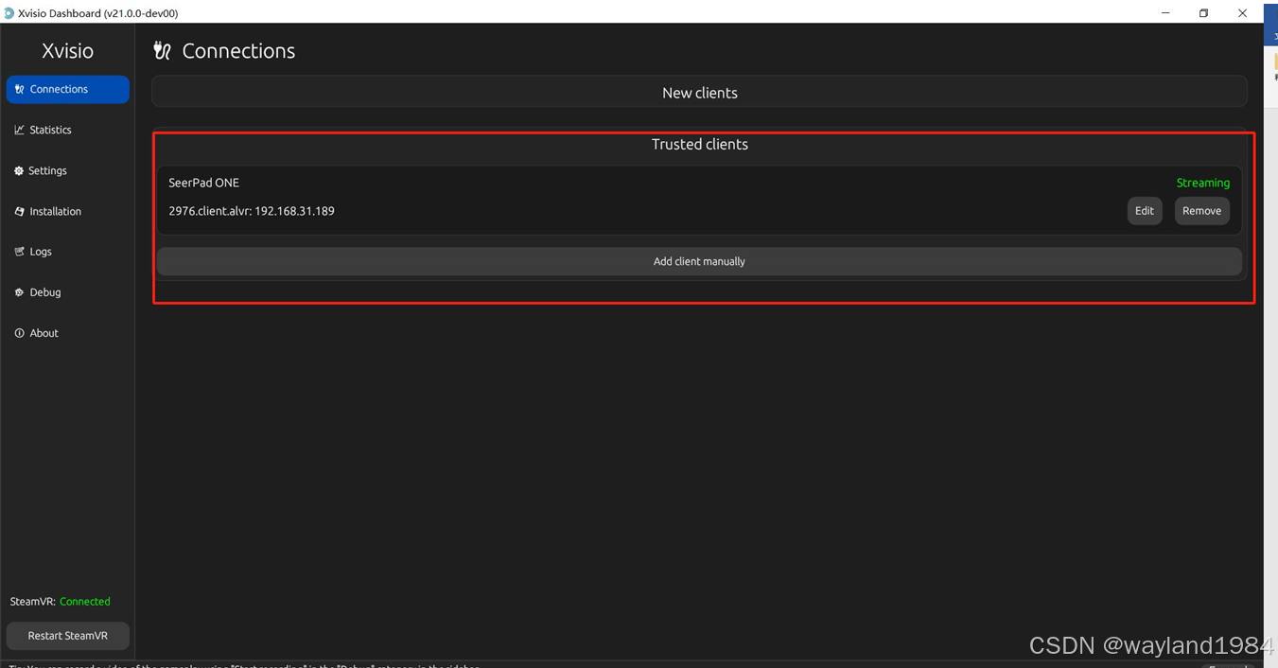Viewport: 1278px width, 668px height.
Task: Edit the SeerPad ONE client
Action: click(x=1145, y=211)
